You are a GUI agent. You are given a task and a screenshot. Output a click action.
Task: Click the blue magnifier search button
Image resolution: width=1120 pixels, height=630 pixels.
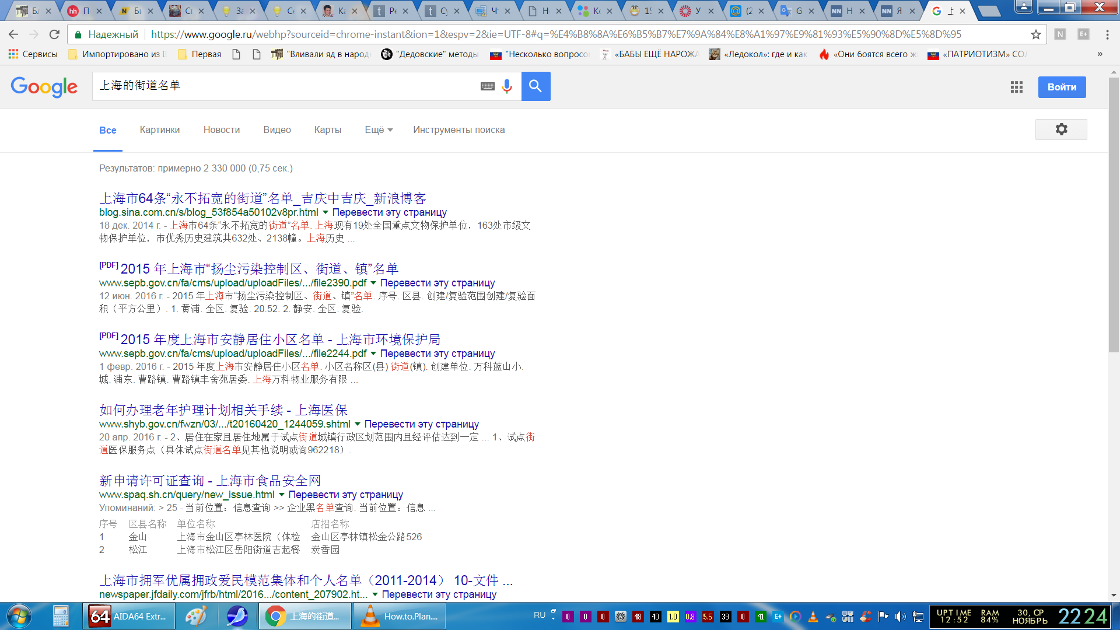[x=535, y=86]
